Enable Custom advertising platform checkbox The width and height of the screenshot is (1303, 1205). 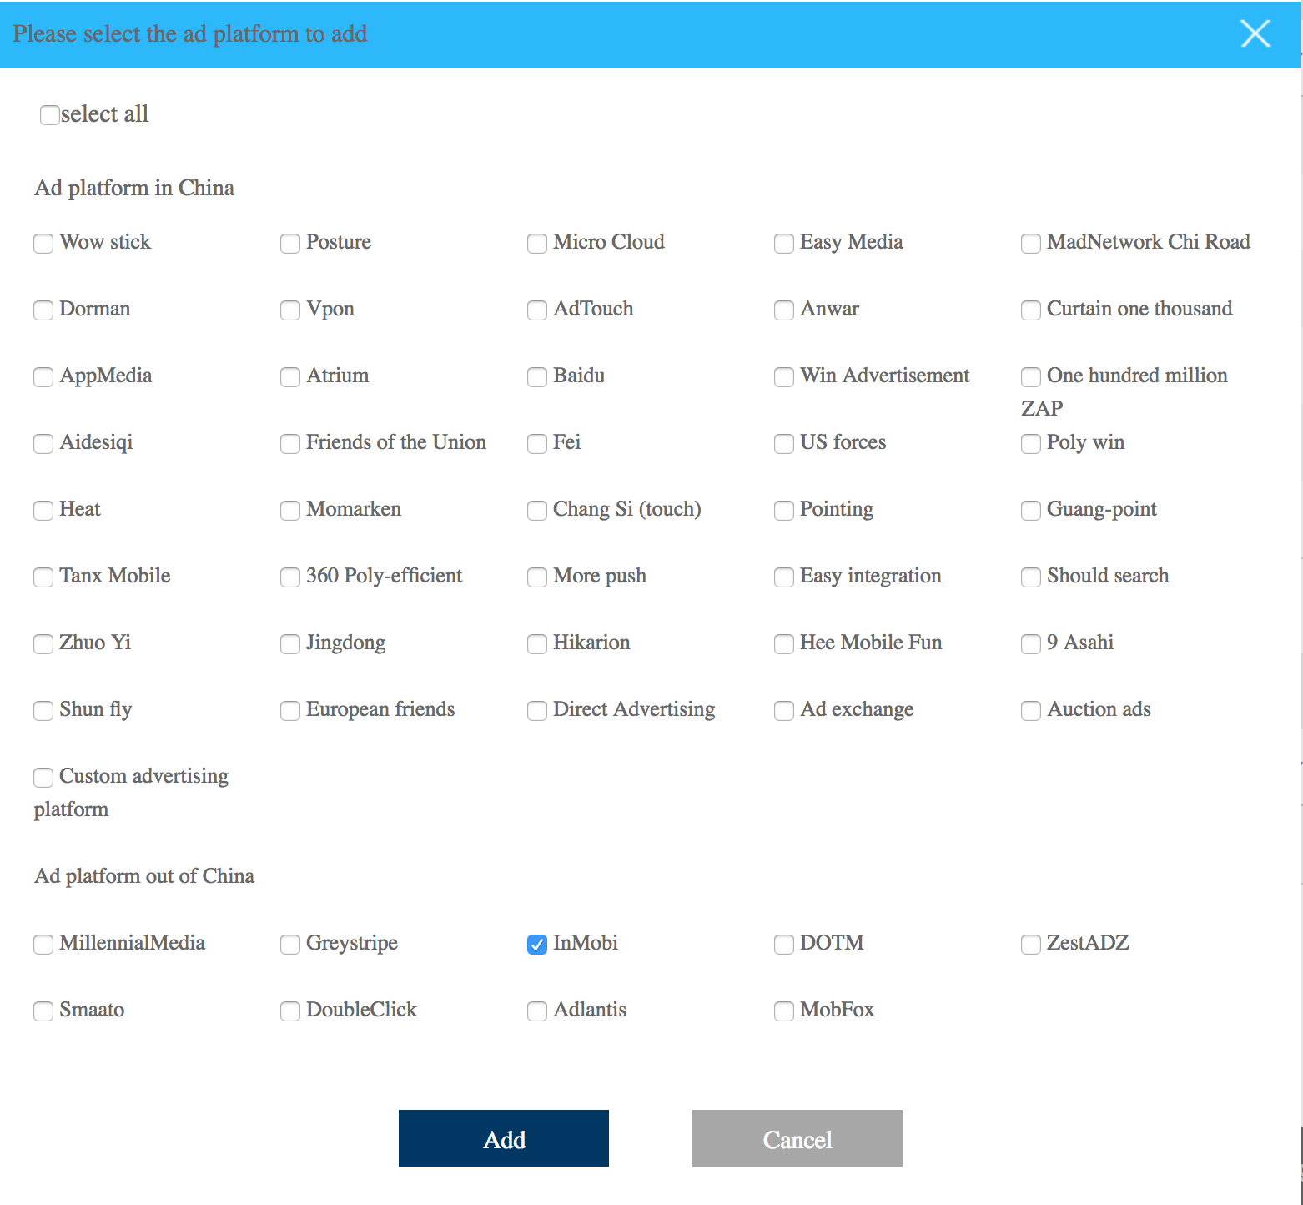43,778
